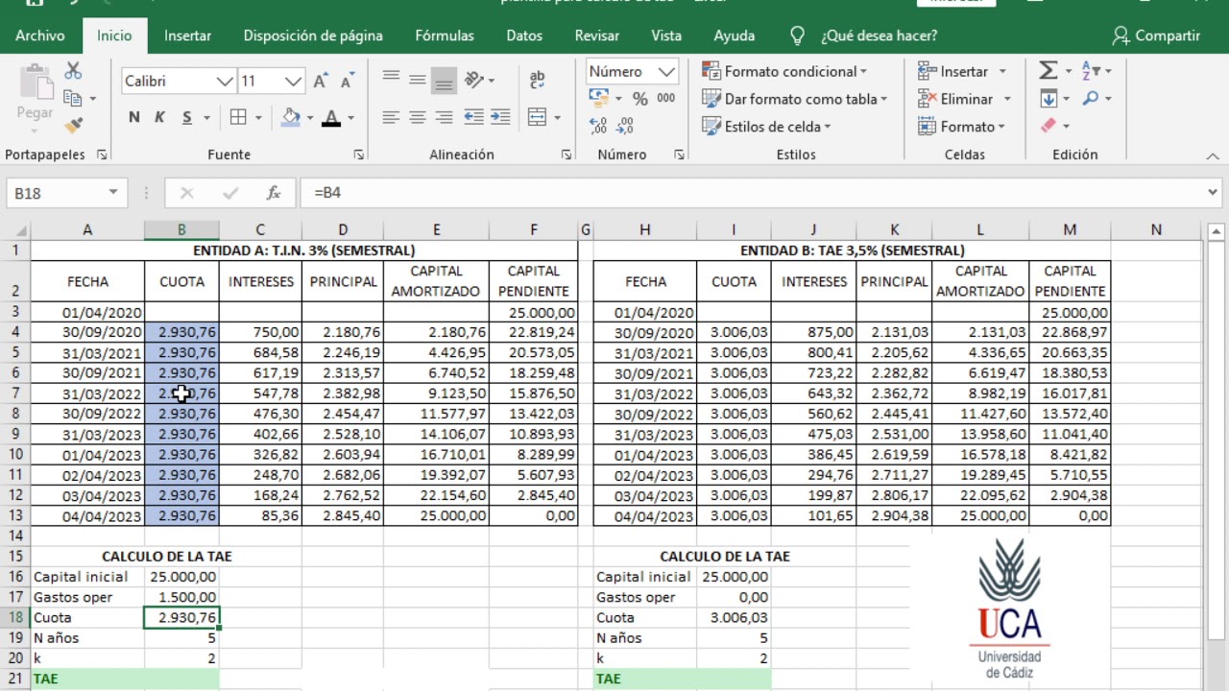The height and width of the screenshot is (691, 1229).
Task: Open Sort and Filter A-Z icon
Action: tap(1091, 71)
